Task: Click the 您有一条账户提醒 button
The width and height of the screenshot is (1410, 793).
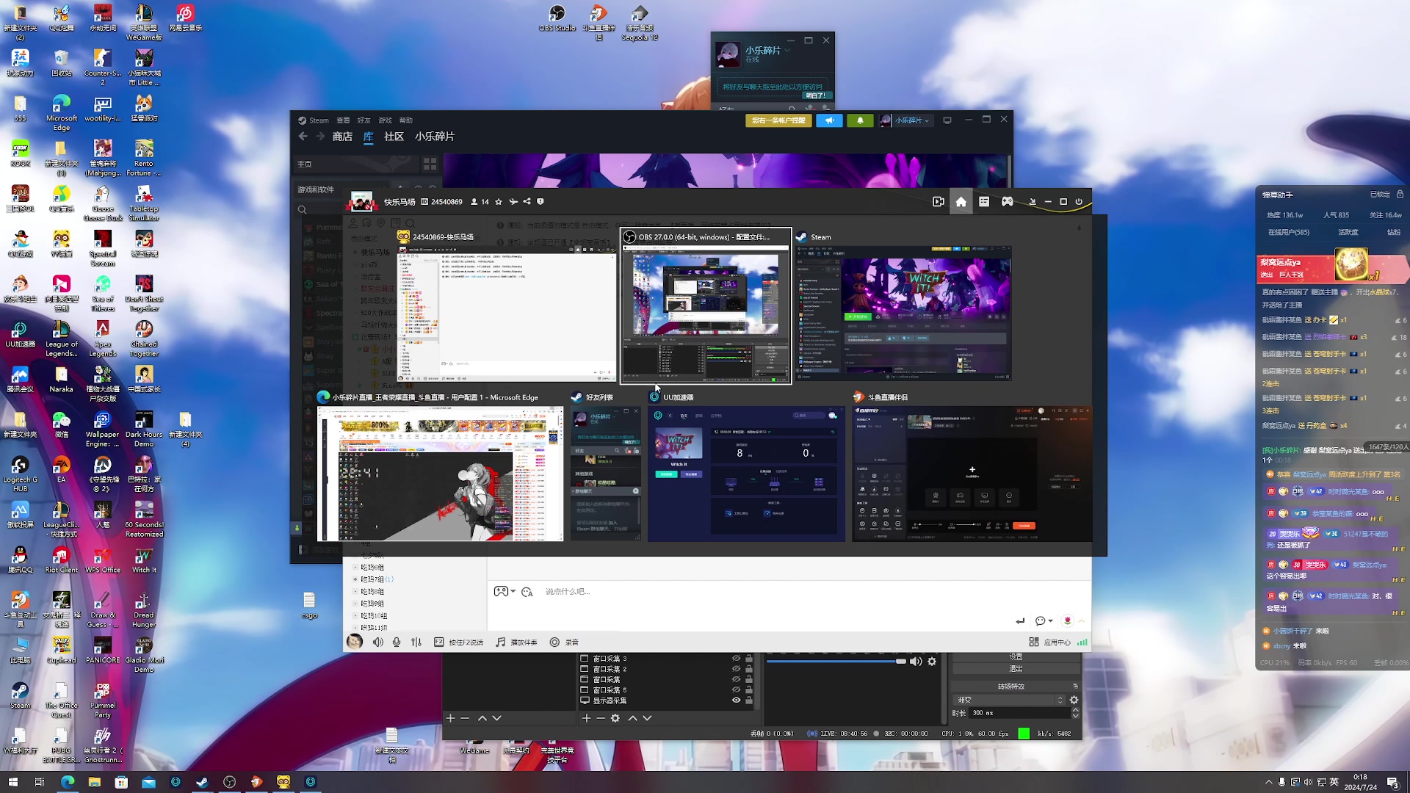Action: coord(778,120)
